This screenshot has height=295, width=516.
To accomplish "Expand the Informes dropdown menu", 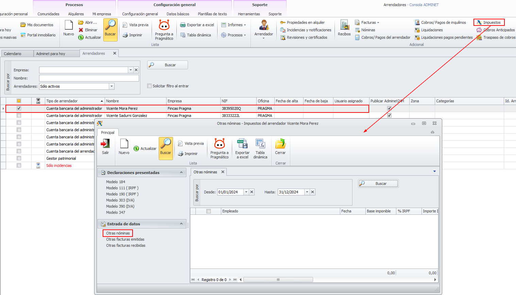I will pyautogui.click(x=234, y=25).
